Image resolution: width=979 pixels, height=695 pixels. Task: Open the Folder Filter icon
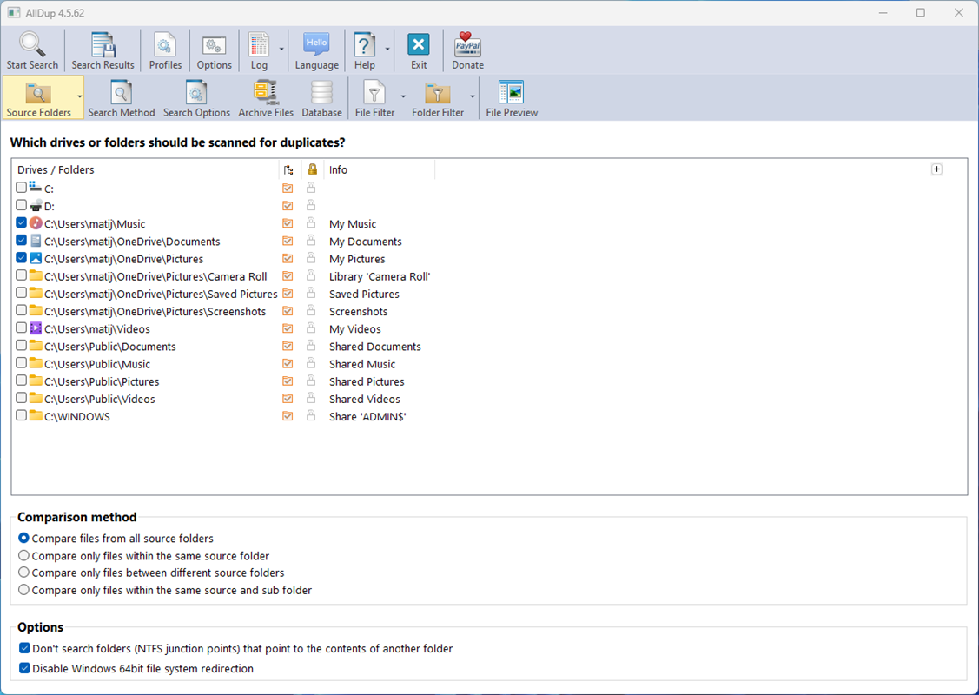pyautogui.click(x=438, y=94)
